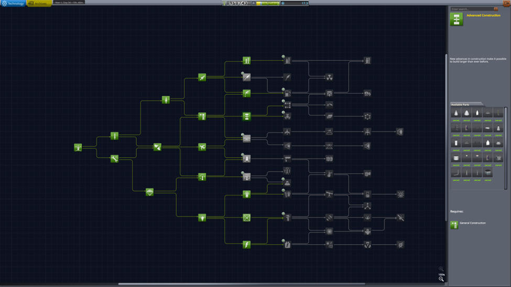The height and width of the screenshot is (287, 511).
Task: Click the funds counter 0950743
Action: (237, 3)
